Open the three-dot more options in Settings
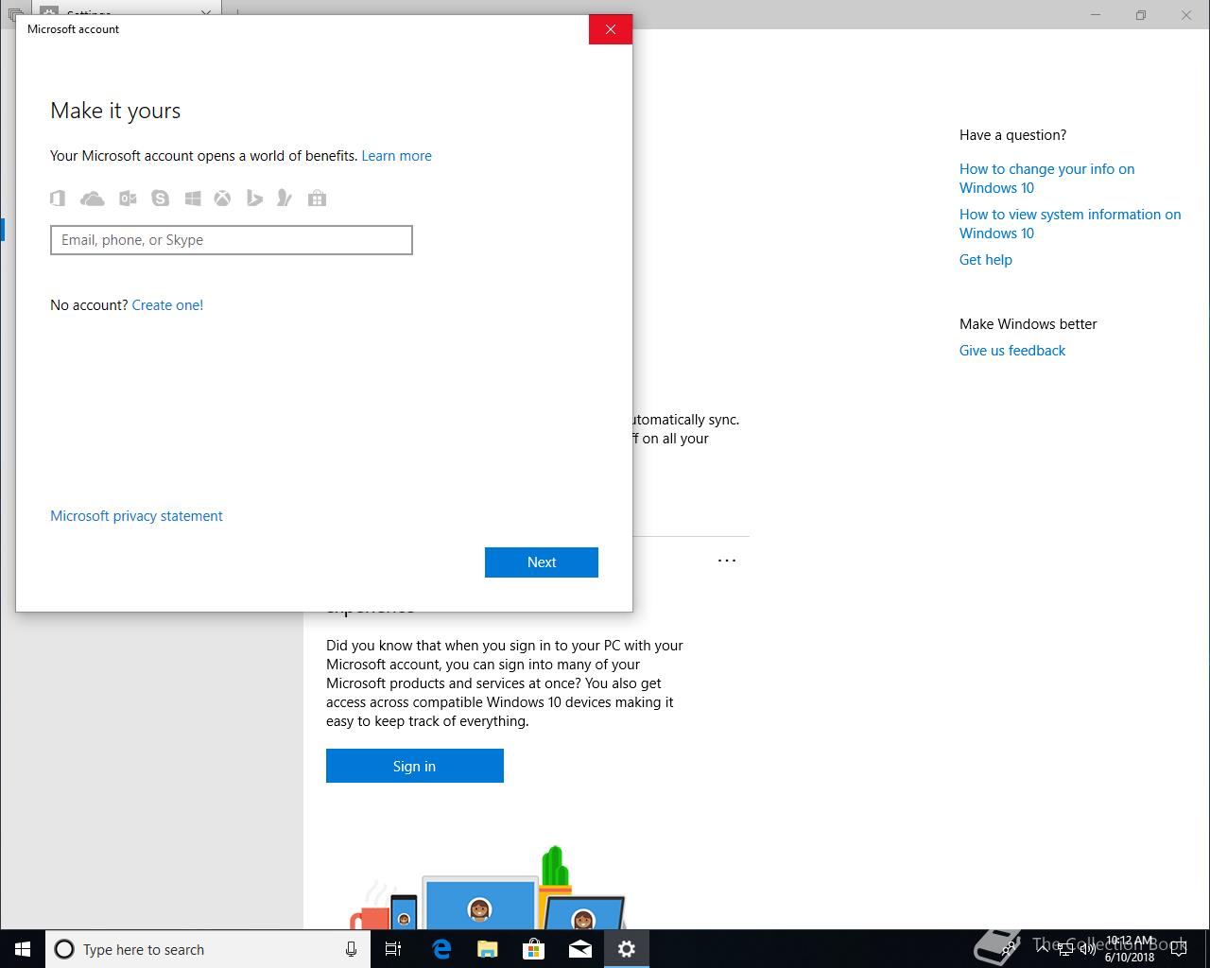Viewport: 1210px width, 968px height. pyautogui.click(x=727, y=561)
